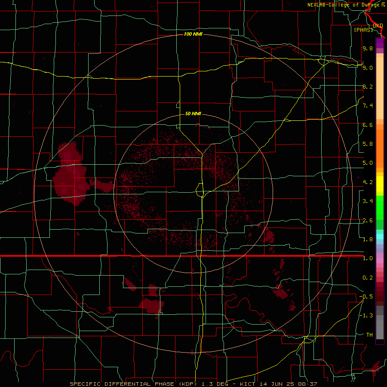Click the bright yellow band of the color scale

click(x=380, y=184)
